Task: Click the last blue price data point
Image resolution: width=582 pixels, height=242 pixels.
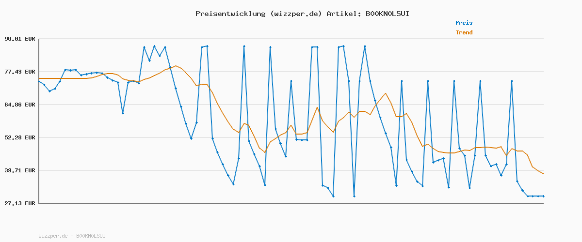Action: click(543, 196)
